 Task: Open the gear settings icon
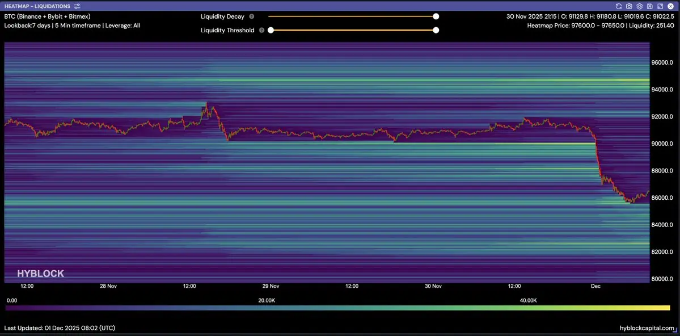[639, 6]
